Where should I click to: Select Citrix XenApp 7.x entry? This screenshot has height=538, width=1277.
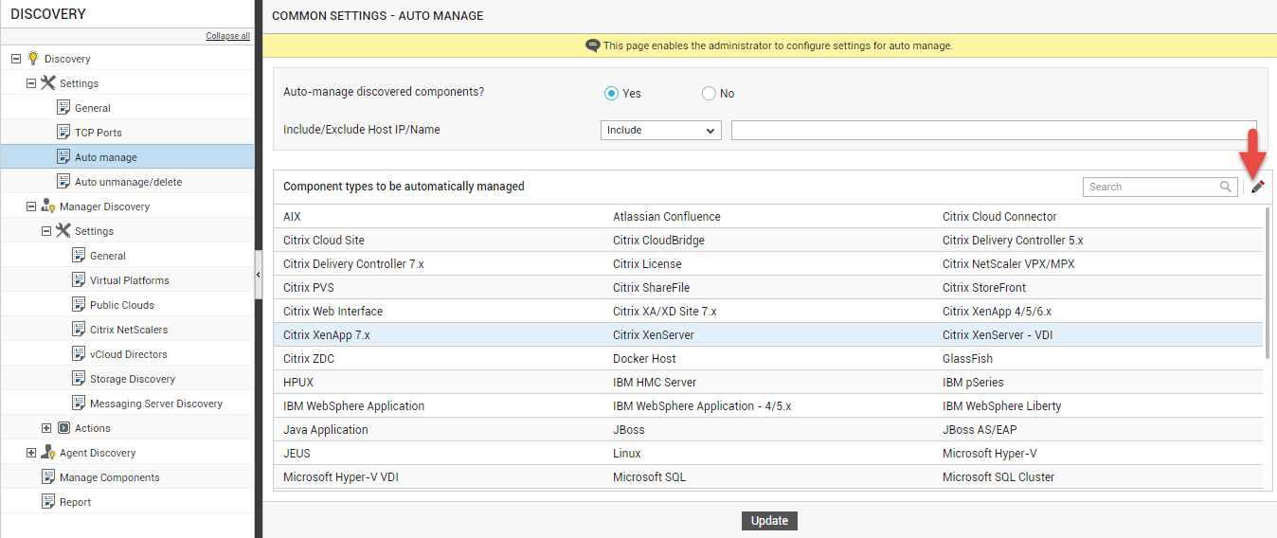[326, 335]
